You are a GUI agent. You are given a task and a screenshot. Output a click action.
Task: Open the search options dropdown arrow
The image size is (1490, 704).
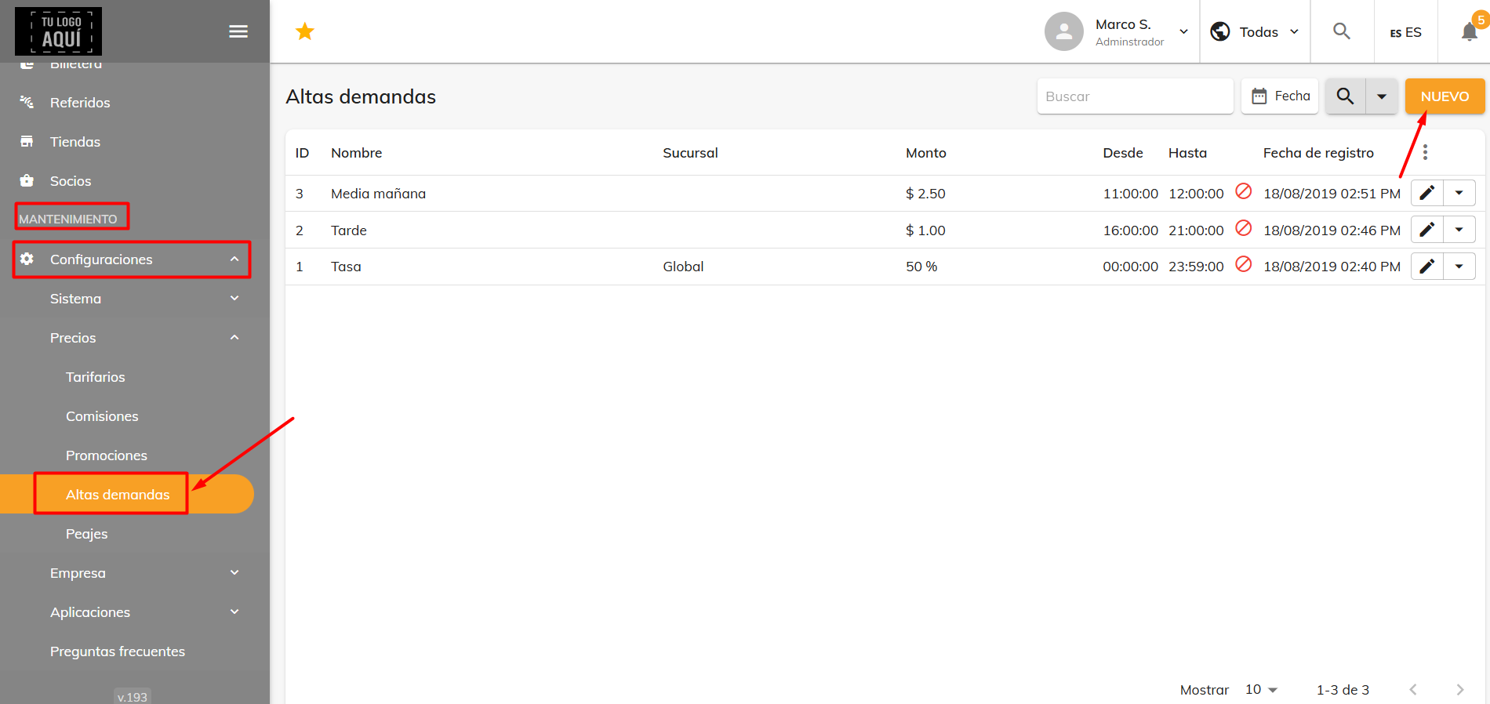point(1382,96)
